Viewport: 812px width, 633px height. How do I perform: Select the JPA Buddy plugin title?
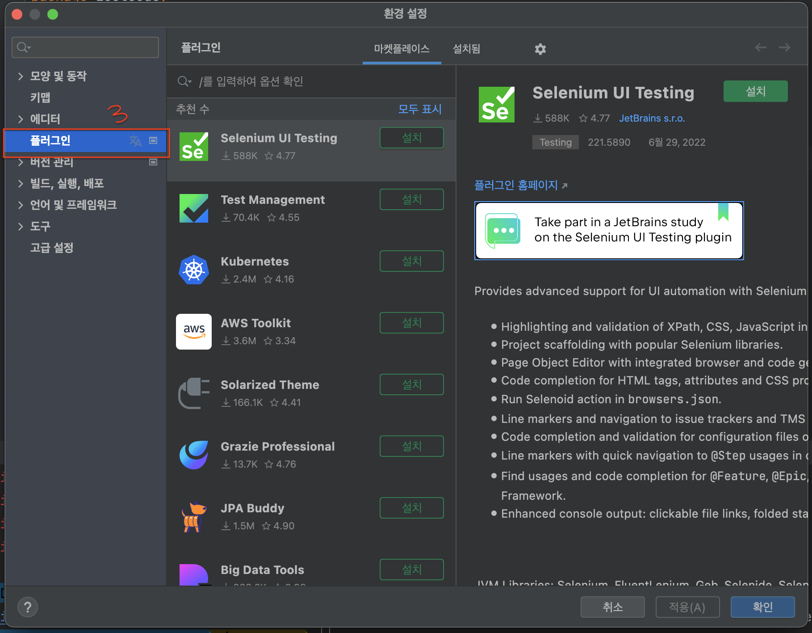coord(252,508)
